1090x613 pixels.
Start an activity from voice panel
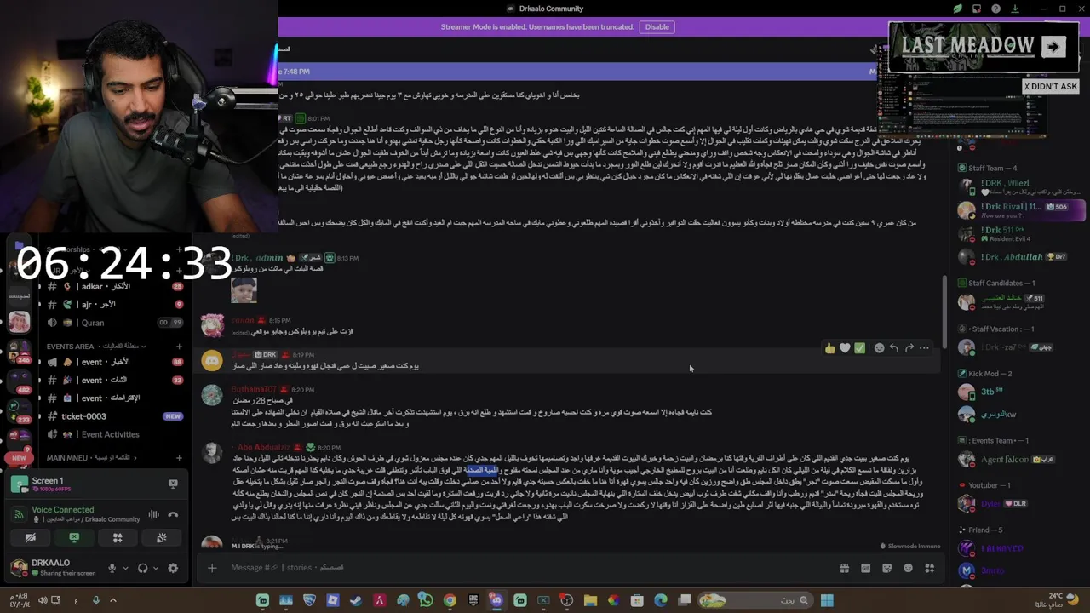[x=118, y=538]
